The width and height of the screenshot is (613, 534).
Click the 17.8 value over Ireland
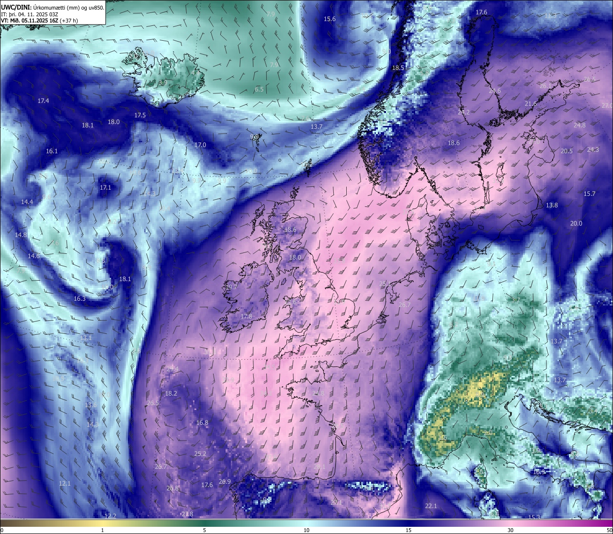pos(246,316)
